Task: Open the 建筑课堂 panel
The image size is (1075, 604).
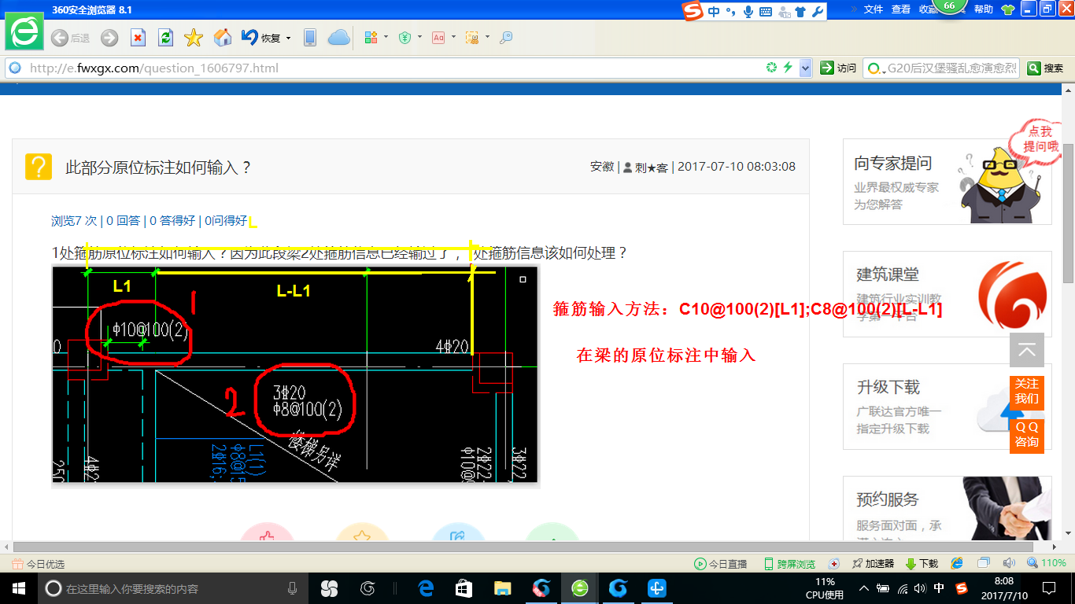Action: click(948, 294)
